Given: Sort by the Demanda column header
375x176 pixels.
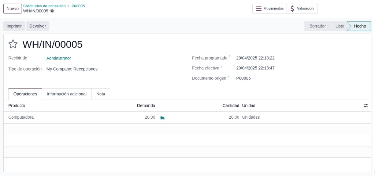Looking at the screenshot, I should tap(146, 106).
